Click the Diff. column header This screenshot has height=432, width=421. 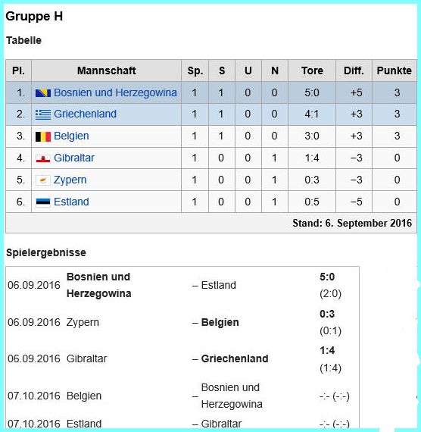pyautogui.click(x=354, y=70)
